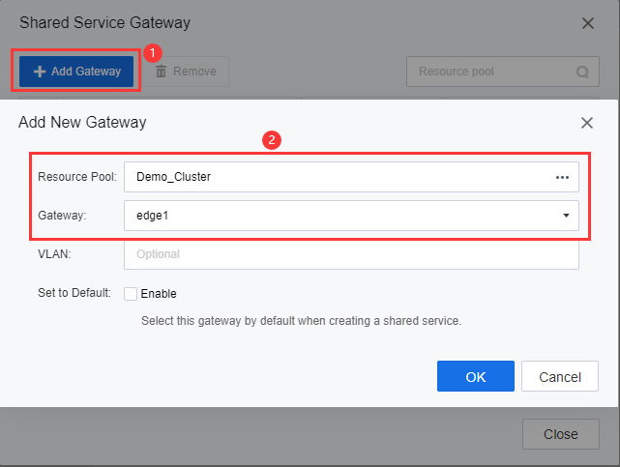Viewport: 620px width, 467px height.
Task: Close the Add New Gateway dialog
Action: [586, 123]
